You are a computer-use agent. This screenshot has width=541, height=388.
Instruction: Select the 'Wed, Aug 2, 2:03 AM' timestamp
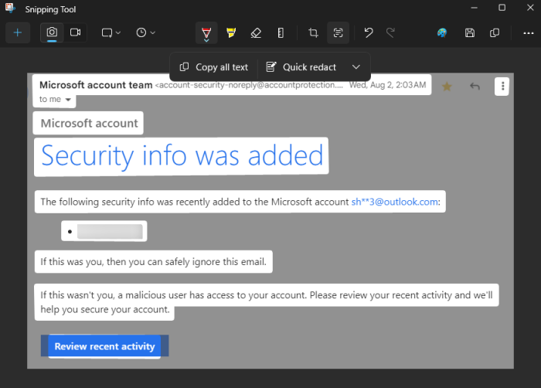tap(387, 85)
